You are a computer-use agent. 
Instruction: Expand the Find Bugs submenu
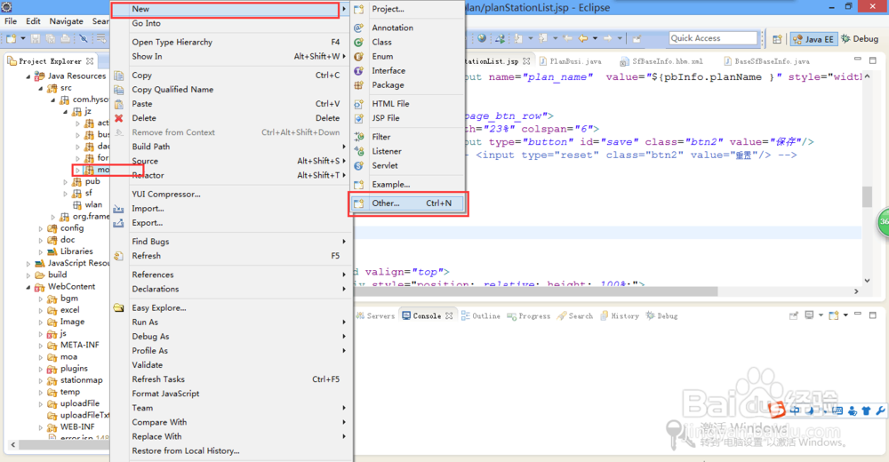point(343,242)
